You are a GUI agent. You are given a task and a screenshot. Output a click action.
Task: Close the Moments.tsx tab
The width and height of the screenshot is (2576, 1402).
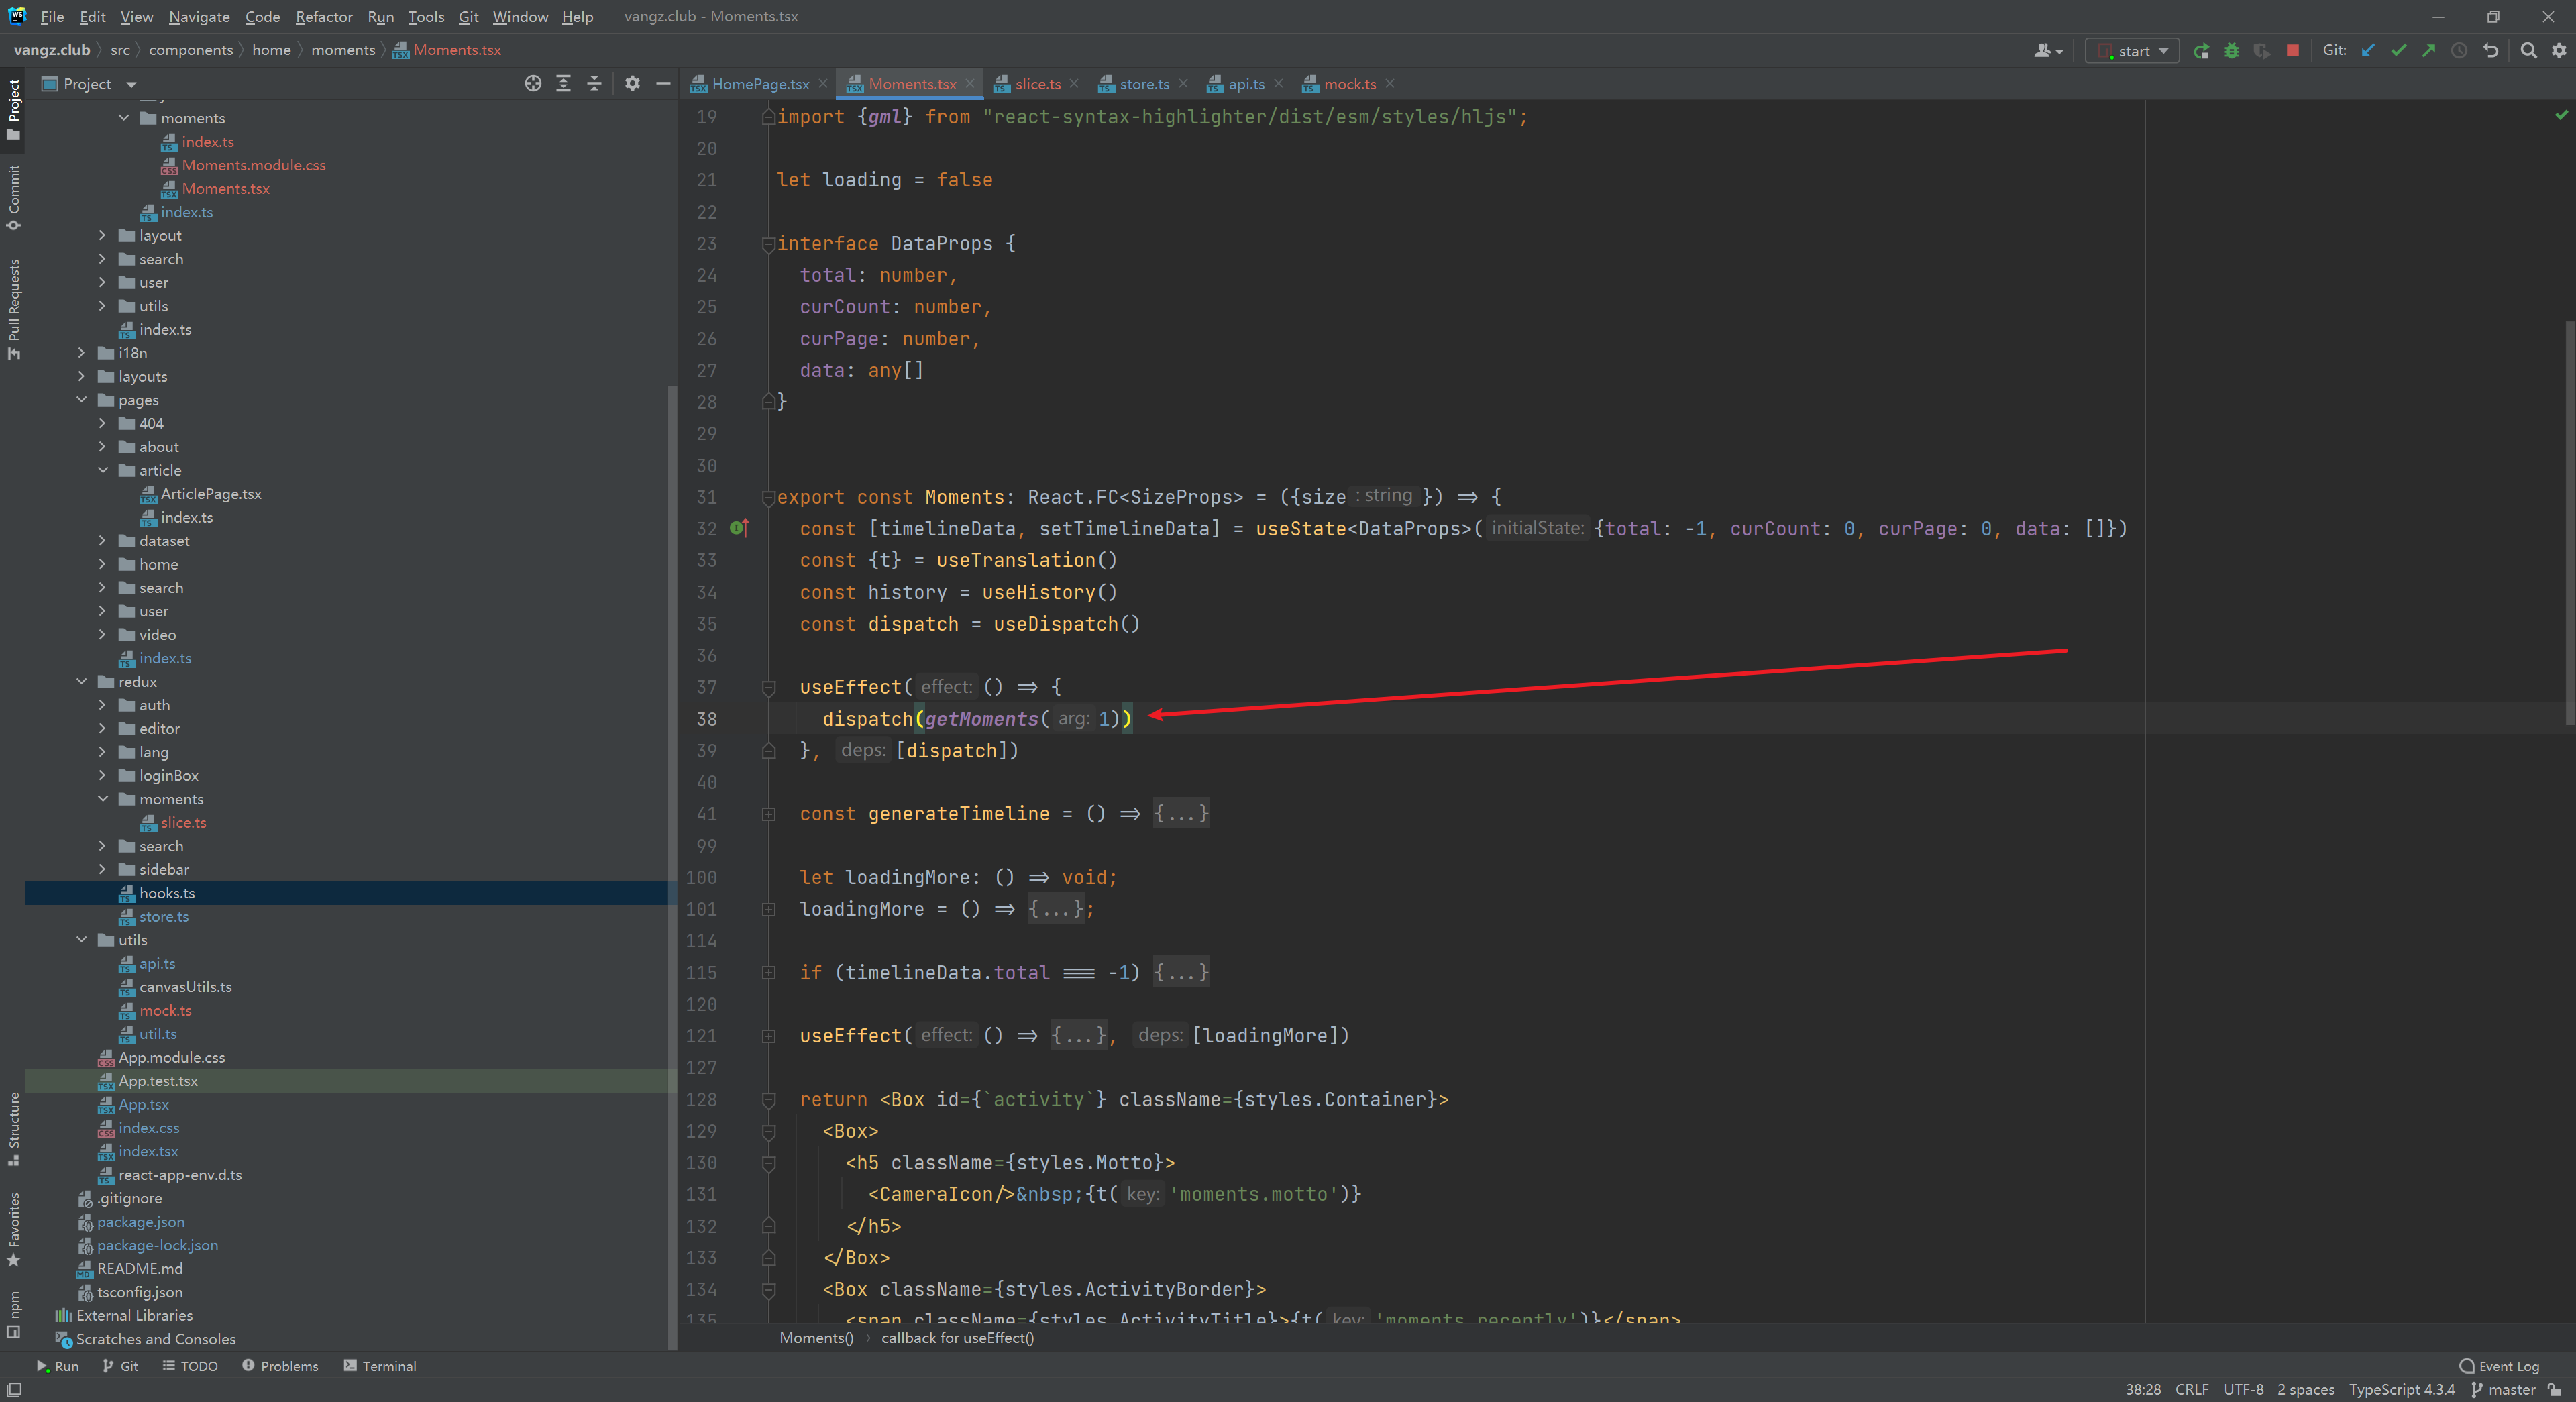(x=970, y=84)
